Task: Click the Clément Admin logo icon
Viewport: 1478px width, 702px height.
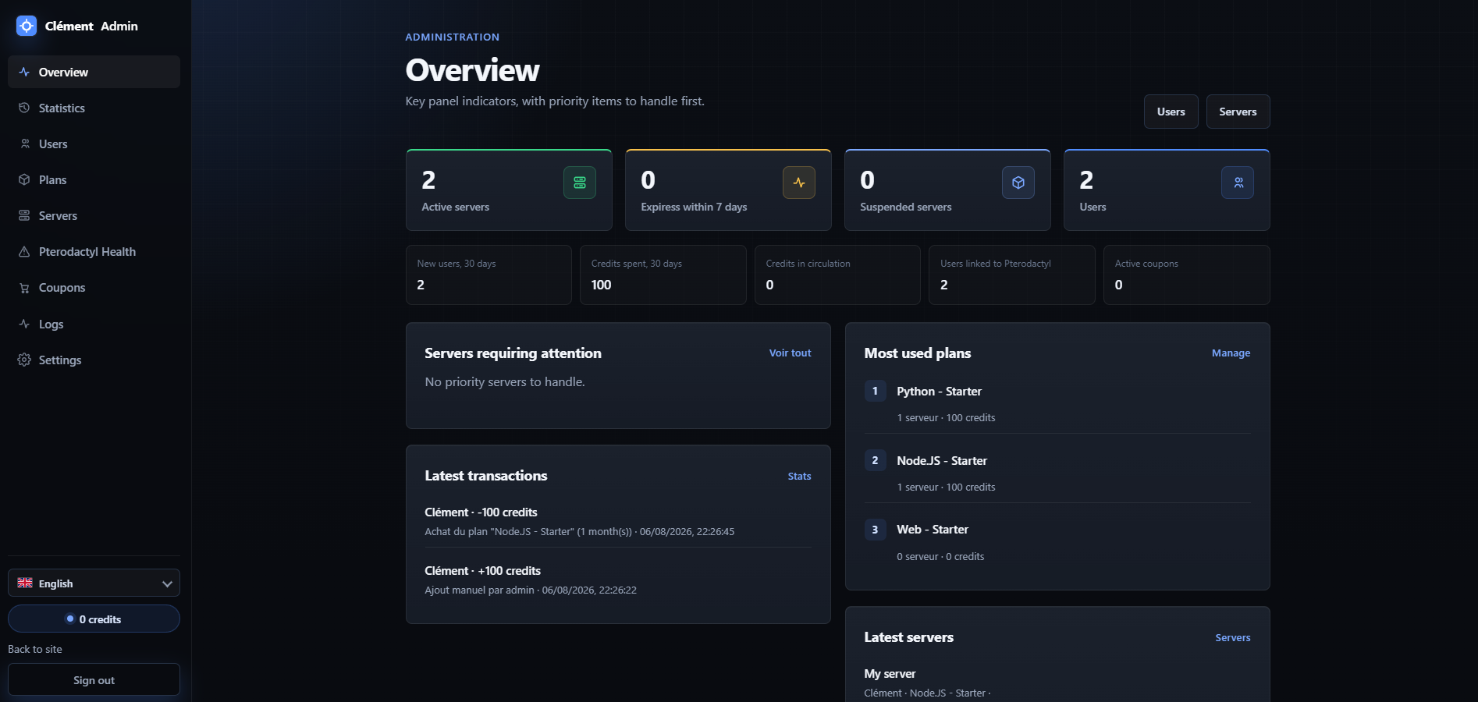Action: click(27, 26)
